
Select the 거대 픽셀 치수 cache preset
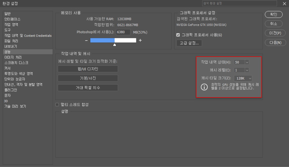88,88
